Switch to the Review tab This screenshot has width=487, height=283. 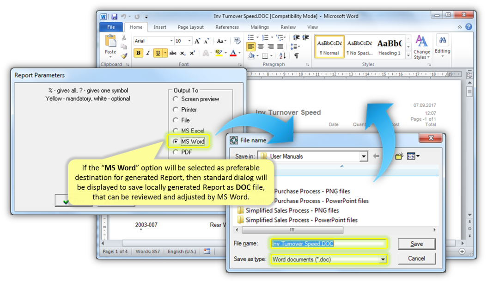coord(288,27)
